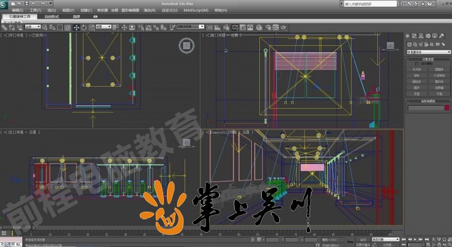Switch to the Freeform ribbon tab
This screenshot has width=452, height=247.
(51, 16)
